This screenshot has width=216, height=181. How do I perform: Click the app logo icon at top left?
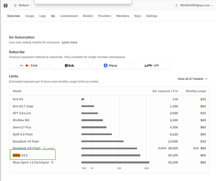pos(5,5)
